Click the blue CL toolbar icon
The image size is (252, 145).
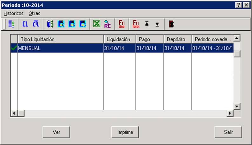click(25, 24)
